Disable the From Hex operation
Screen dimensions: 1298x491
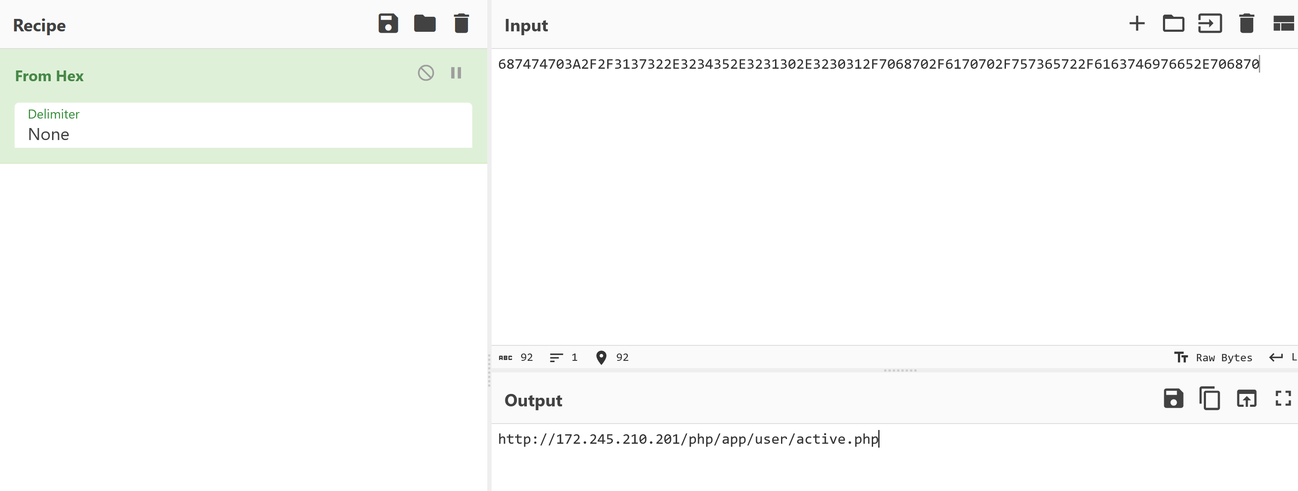click(x=426, y=73)
